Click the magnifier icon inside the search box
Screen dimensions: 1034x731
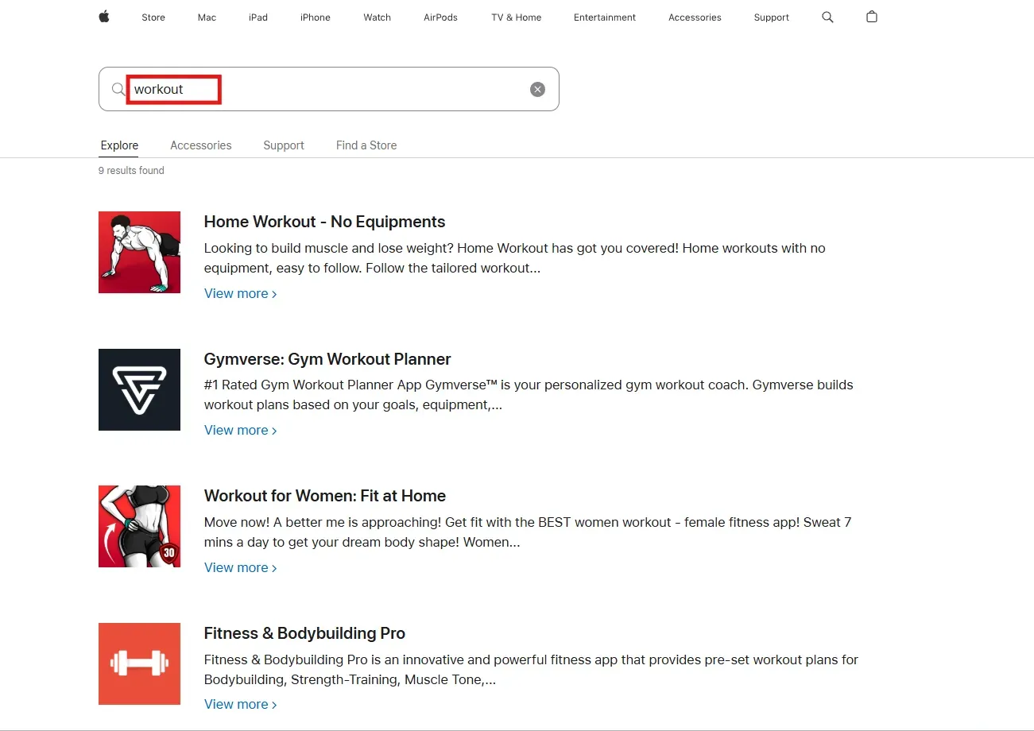(x=117, y=89)
